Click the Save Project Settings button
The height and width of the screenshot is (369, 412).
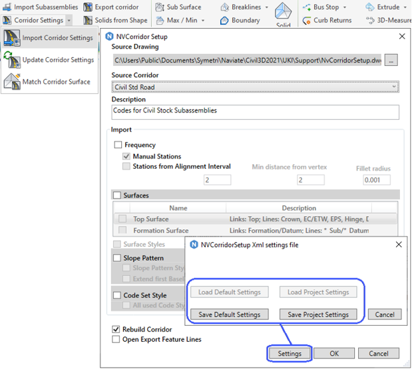tap(317, 314)
